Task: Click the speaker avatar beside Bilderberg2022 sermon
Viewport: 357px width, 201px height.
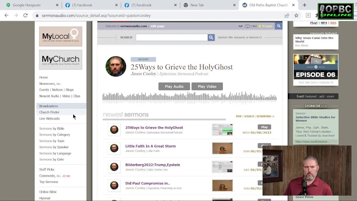Action: 114,167
